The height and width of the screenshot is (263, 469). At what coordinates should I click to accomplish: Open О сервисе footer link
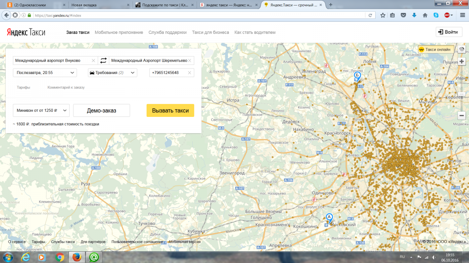pyautogui.click(x=17, y=242)
